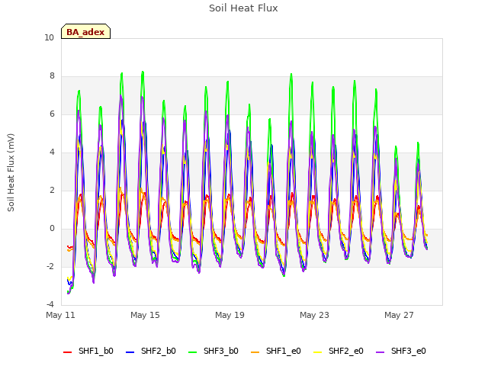Click the yellow SHF2_e0 legend swatch

(x=318, y=352)
